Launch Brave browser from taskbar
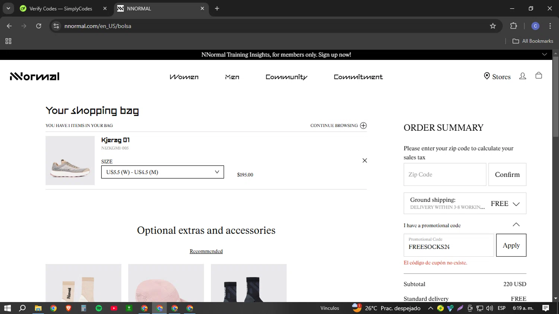The width and height of the screenshot is (559, 314). [68, 308]
